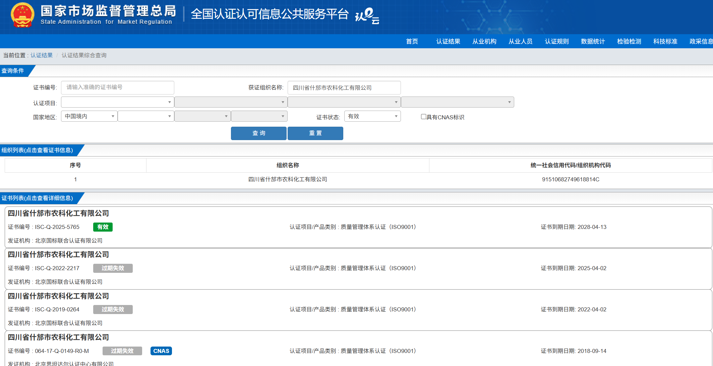Open the 数据统计 navigation menu
The height and width of the screenshot is (366, 713).
point(593,41)
